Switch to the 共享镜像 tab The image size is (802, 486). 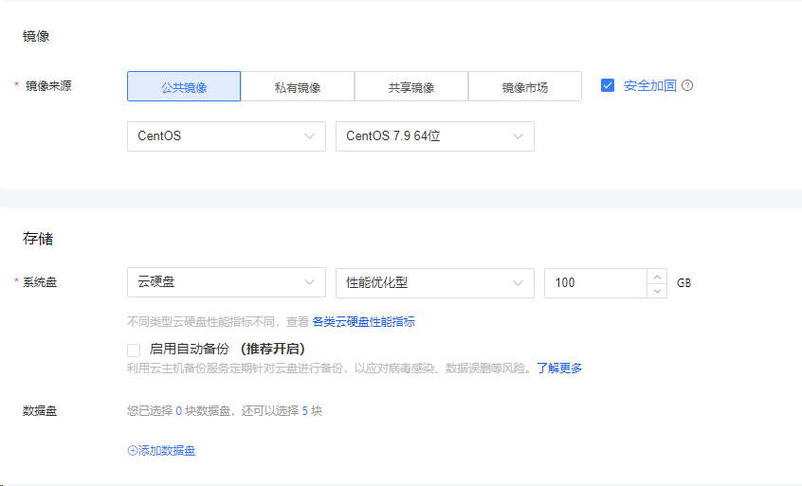(411, 87)
